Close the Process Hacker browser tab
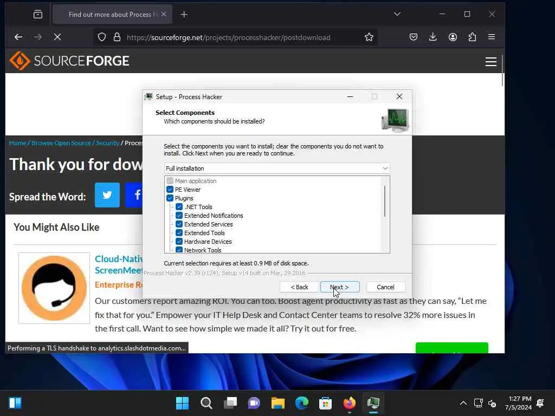Screen dimensions: 555x416 [x=164, y=14]
